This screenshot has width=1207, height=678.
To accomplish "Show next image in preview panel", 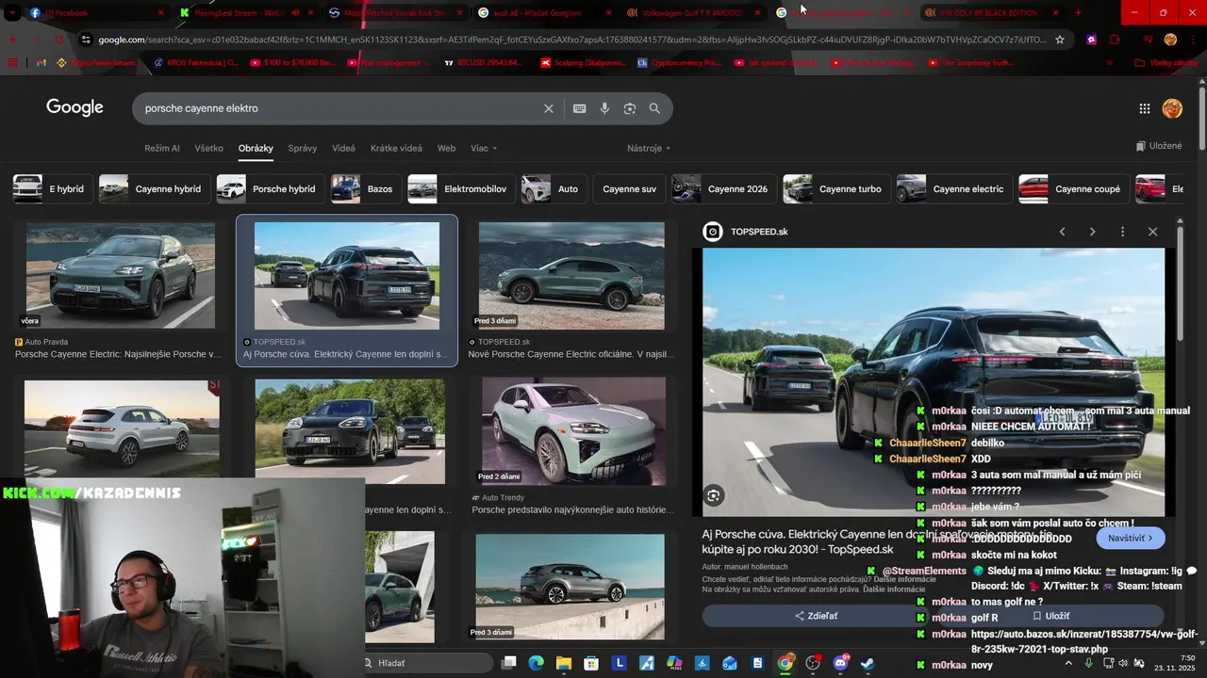I will pos(1092,232).
